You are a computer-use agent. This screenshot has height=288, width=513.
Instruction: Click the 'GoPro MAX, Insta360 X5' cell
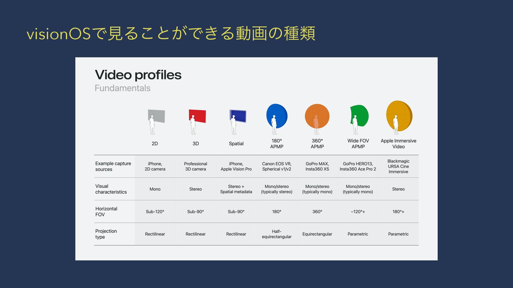click(317, 166)
